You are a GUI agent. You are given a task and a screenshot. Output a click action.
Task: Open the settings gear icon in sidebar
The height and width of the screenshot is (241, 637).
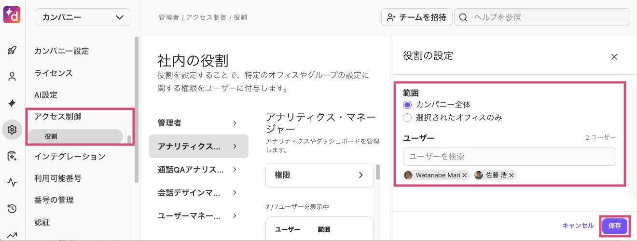click(12, 130)
